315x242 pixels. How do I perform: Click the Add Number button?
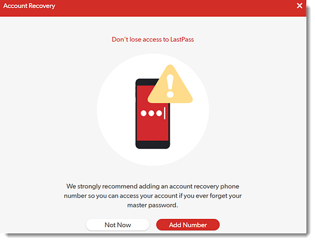(188, 225)
